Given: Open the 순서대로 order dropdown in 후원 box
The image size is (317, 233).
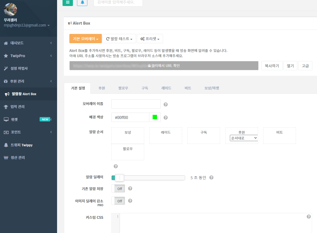Looking at the screenshot, I should 244,138.
